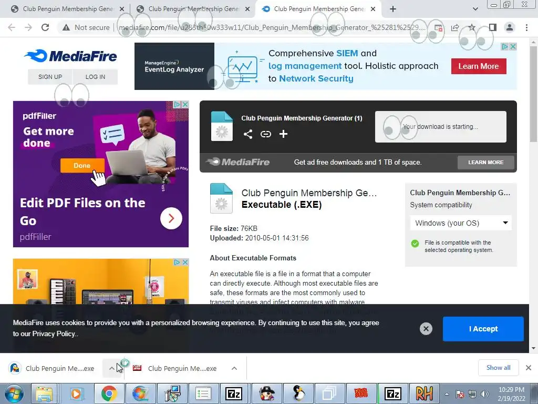
Task: Open the Chrome three-dot menu
Action: [x=526, y=27]
